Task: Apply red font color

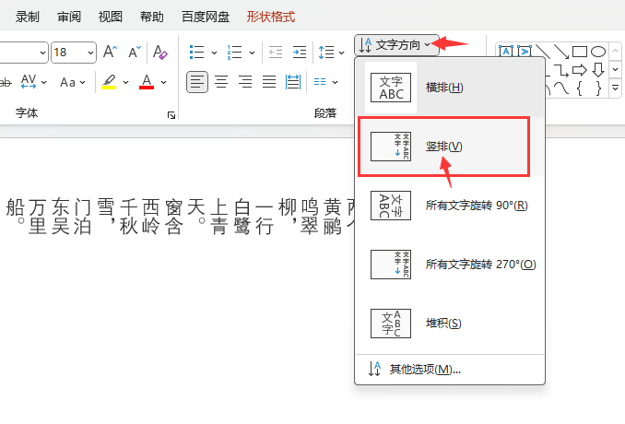Action: pos(147,82)
